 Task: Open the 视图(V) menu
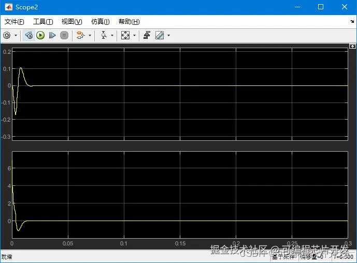[x=72, y=22]
